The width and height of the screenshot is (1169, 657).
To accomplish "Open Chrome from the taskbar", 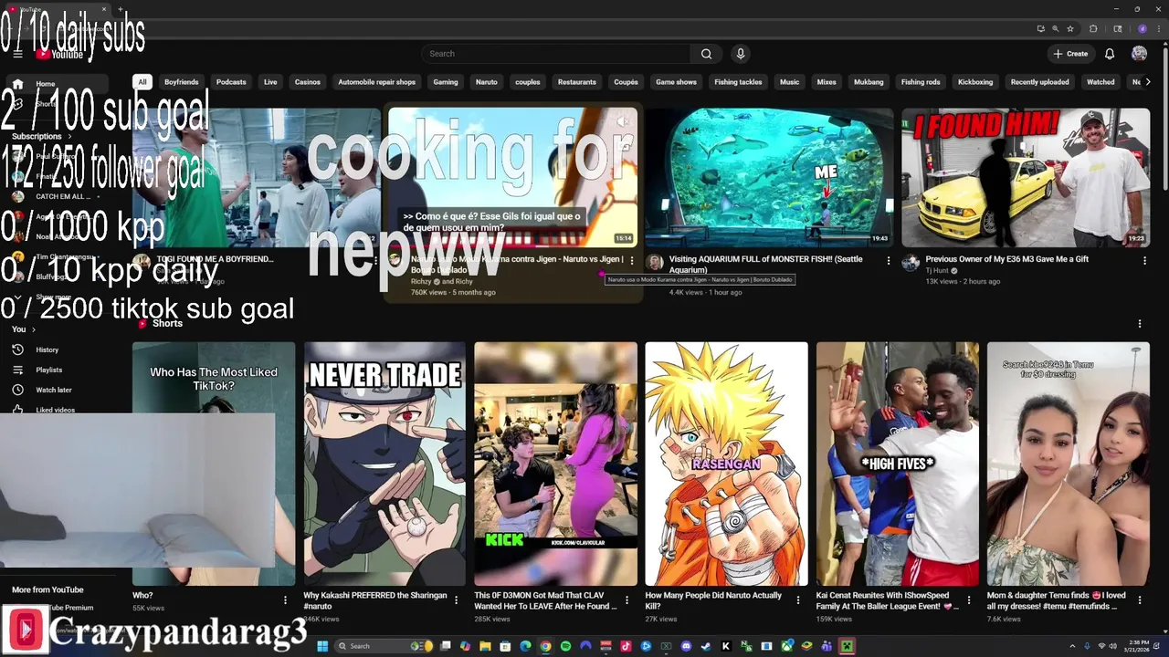I will [545, 646].
